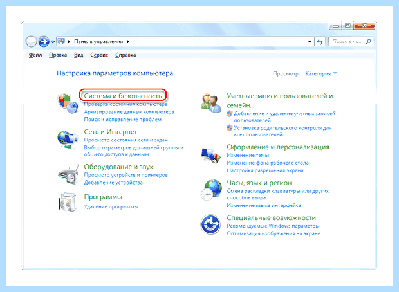Click Просмотр состояния сети и задач

126,140
